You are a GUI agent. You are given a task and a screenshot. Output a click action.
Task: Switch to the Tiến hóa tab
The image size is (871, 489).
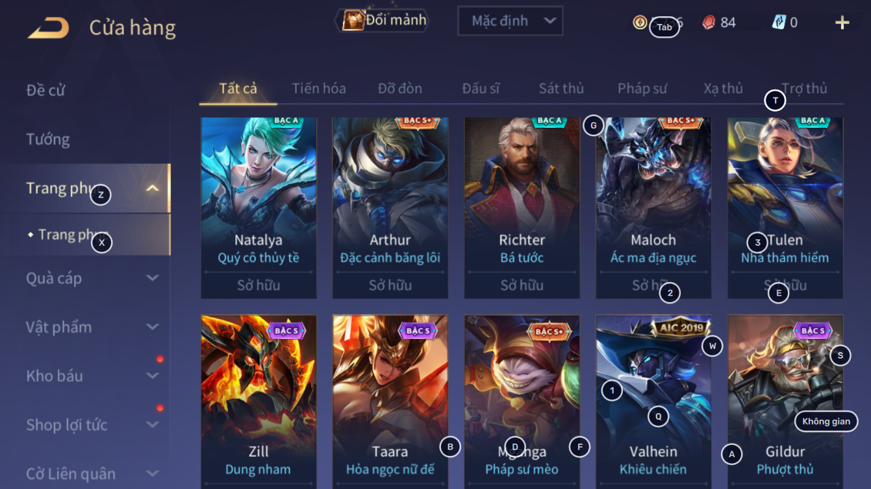coord(319,88)
